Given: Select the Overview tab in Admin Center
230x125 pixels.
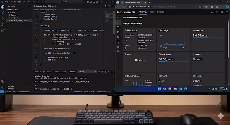Looking at the screenshot, I should click(x=143, y=12).
